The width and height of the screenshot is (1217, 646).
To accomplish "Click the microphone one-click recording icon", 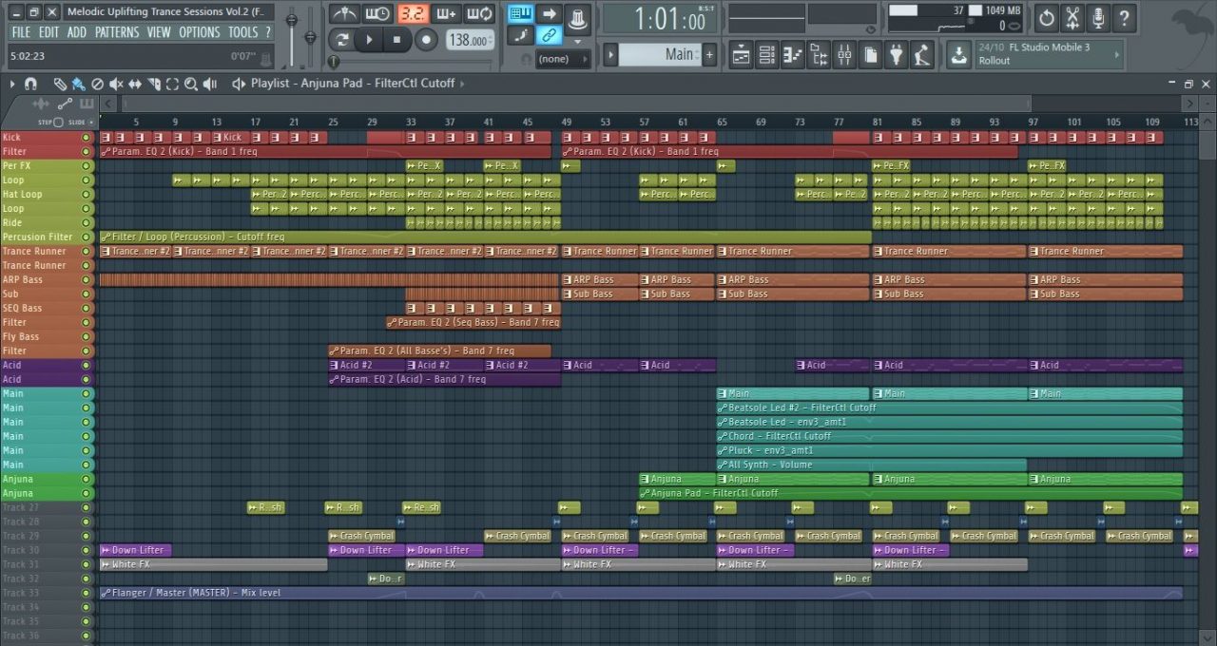I will pyautogui.click(x=1098, y=17).
